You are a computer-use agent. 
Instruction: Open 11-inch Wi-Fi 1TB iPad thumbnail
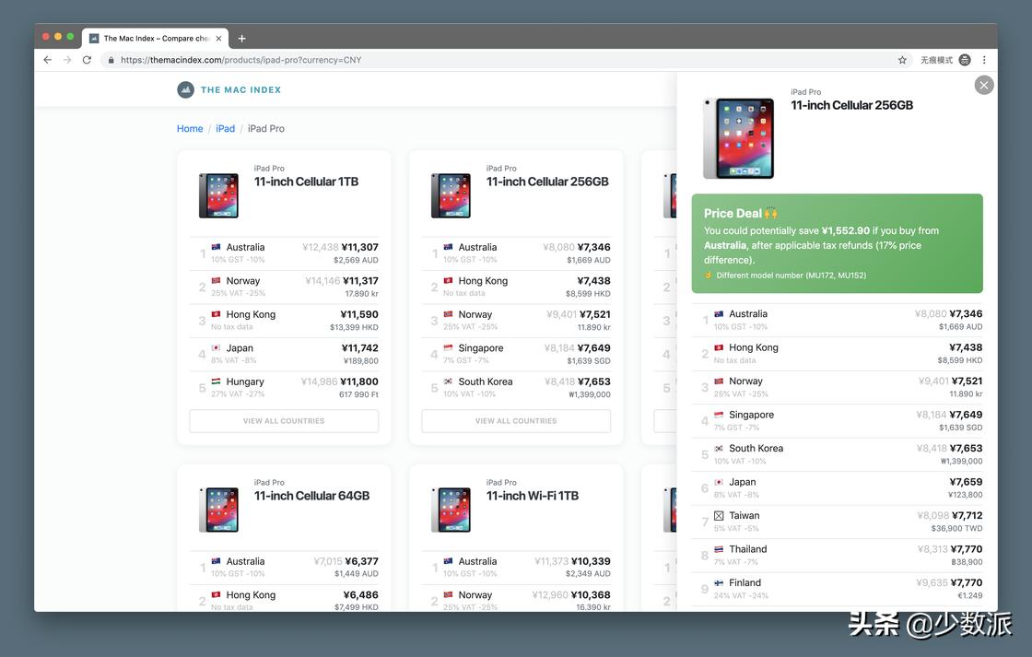click(451, 510)
